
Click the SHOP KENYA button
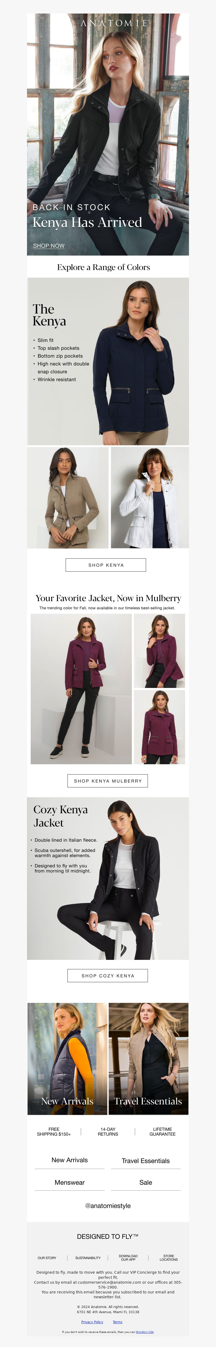click(x=106, y=565)
